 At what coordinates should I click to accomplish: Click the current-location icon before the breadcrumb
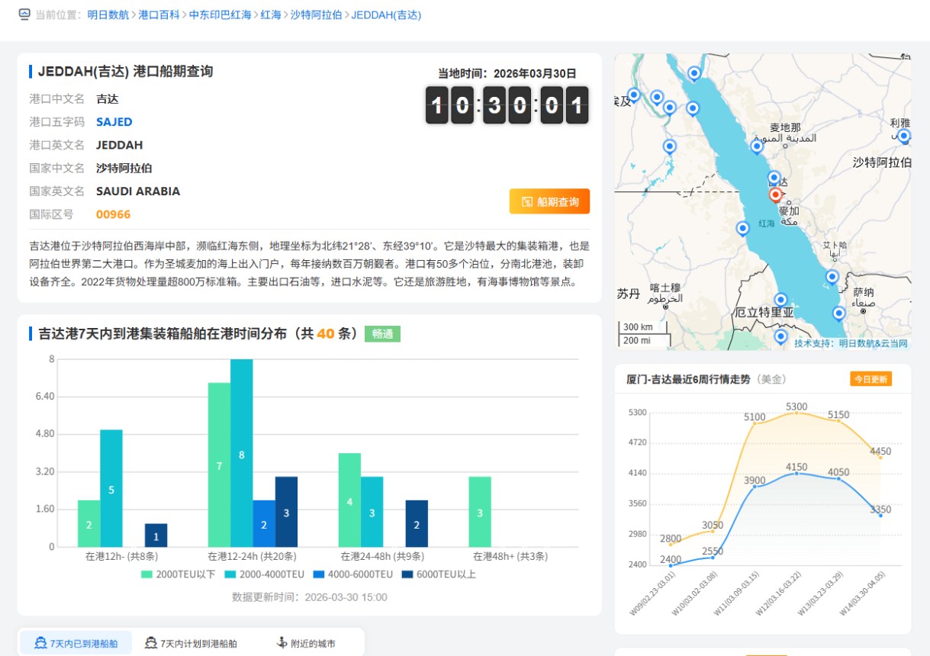(24, 14)
